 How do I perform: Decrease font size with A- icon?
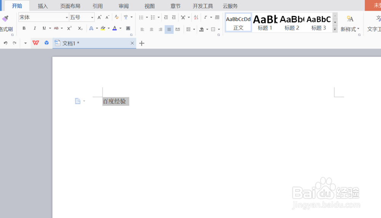tap(107, 17)
